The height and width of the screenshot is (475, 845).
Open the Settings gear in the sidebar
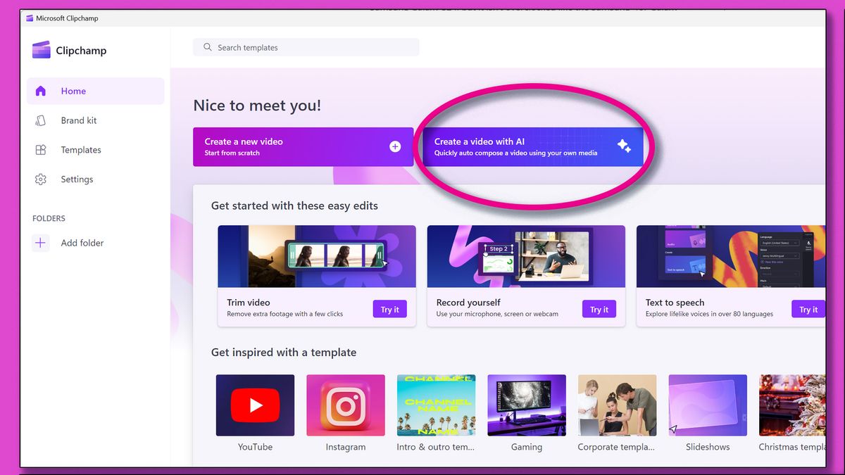[41, 179]
